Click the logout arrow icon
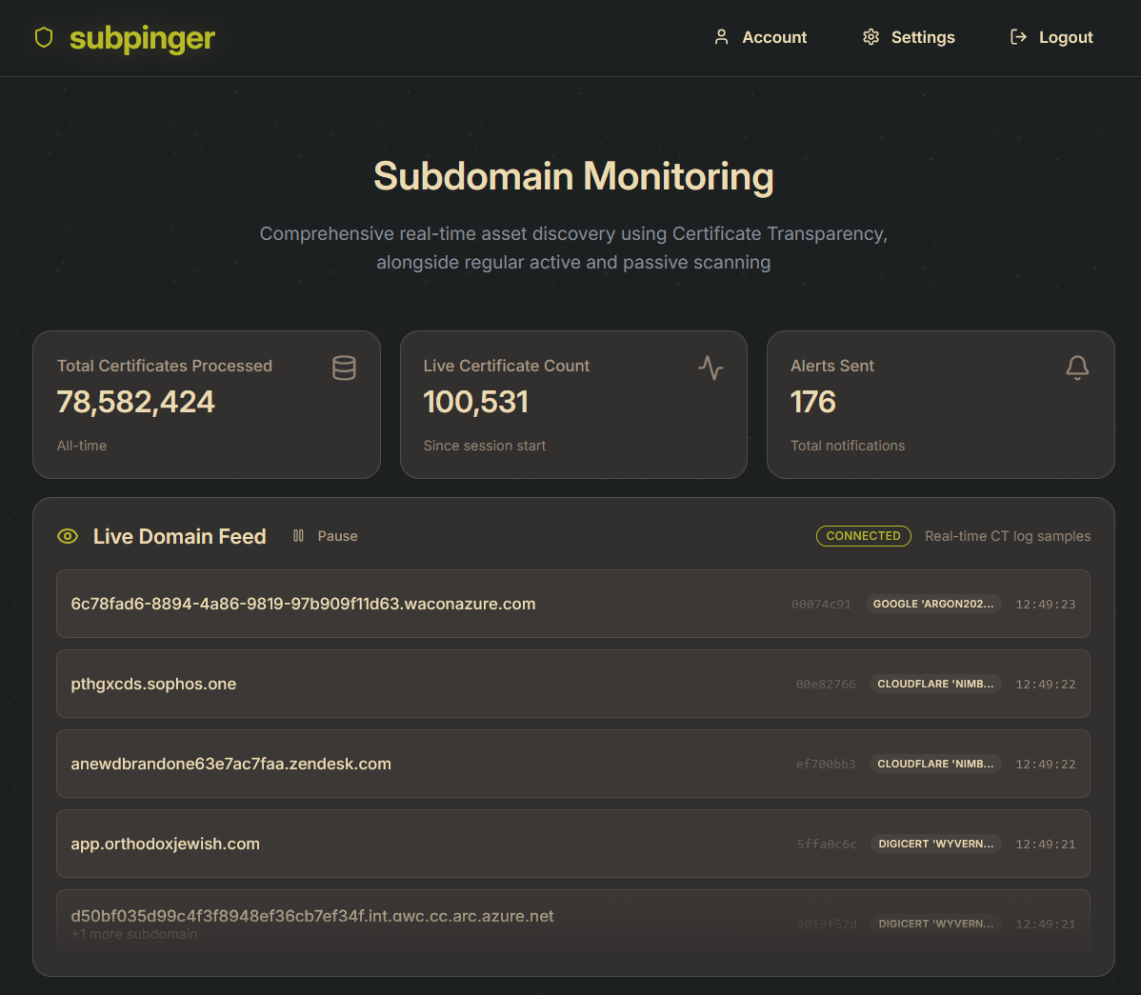 (1018, 37)
